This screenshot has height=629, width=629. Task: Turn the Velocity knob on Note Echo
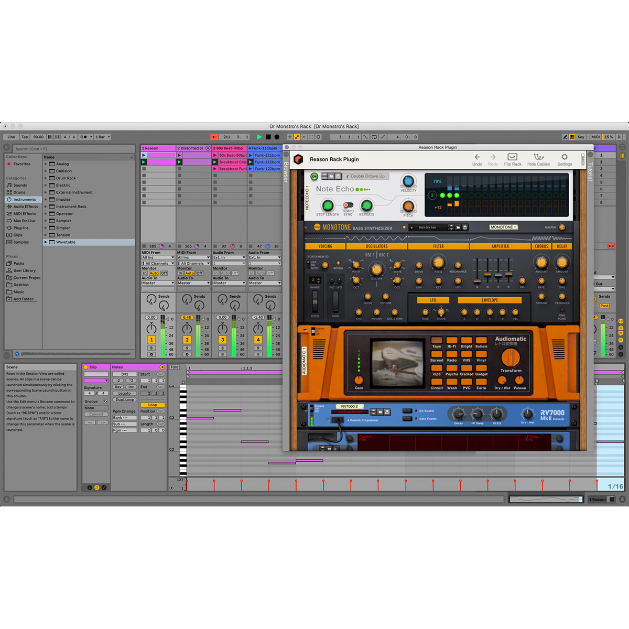(x=408, y=182)
